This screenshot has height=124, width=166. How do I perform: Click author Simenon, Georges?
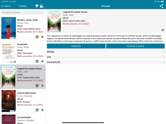[26, 120]
